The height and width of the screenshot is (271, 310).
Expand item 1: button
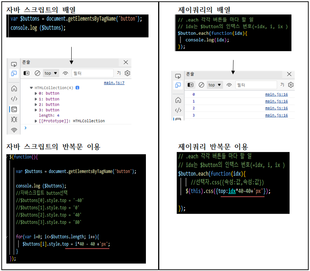[x=36, y=99]
